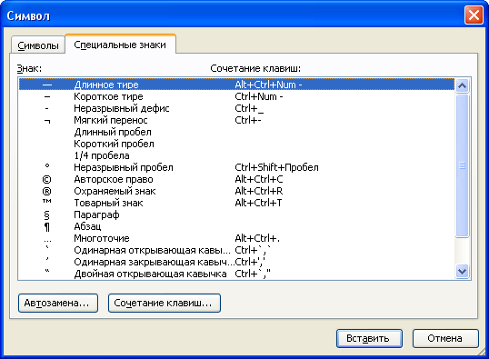Click the em dash symbol glyph
The width and height of the screenshot is (489, 359).
click(x=47, y=85)
